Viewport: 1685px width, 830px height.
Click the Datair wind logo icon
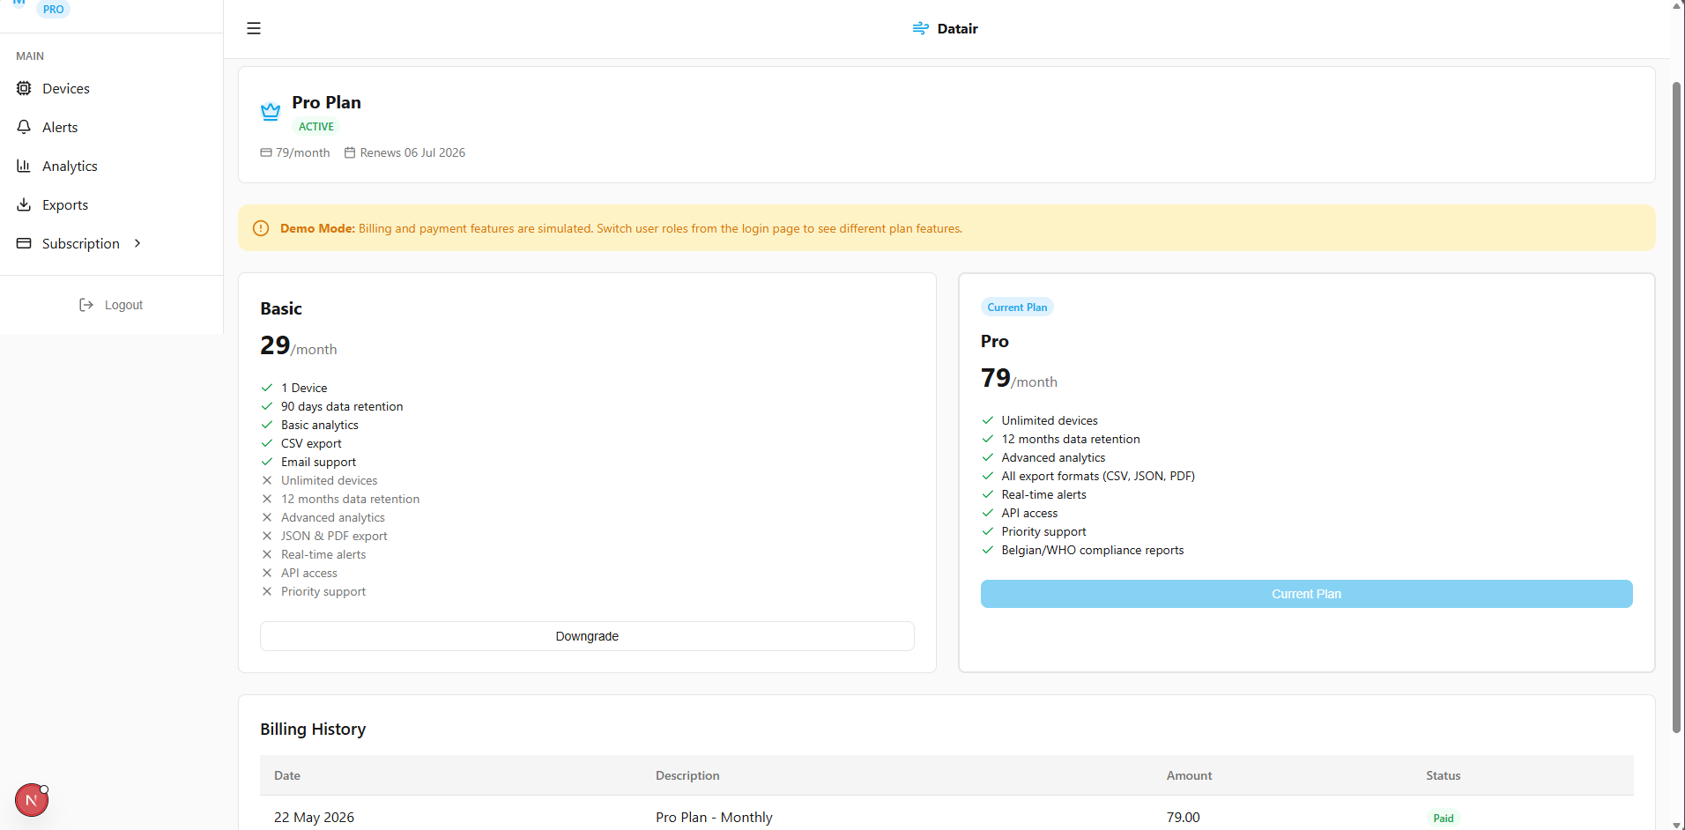coord(920,28)
